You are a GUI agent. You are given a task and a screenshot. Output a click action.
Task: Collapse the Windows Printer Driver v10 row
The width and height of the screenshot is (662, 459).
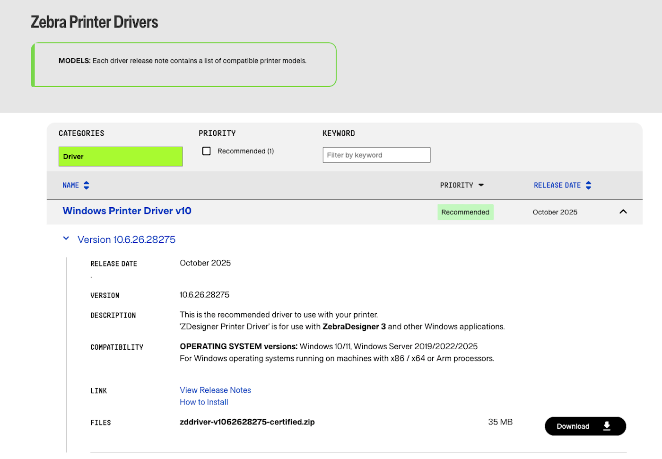coord(623,212)
